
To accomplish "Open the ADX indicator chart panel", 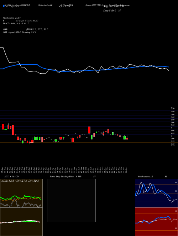I will (21, 193).
